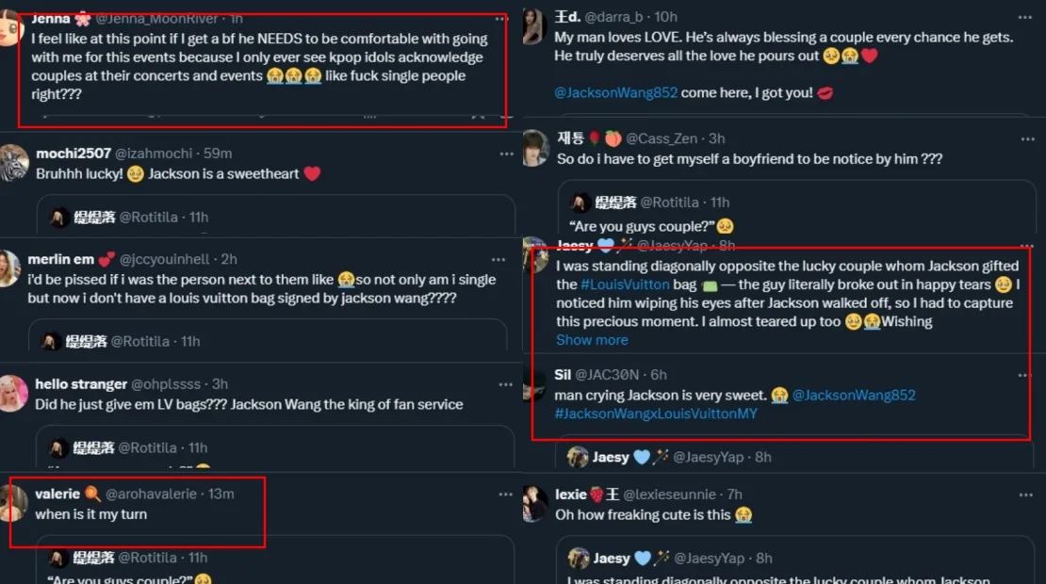Open lexie's profile avatar
This screenshot has height=584, width=1046.
tap(535, 503)
